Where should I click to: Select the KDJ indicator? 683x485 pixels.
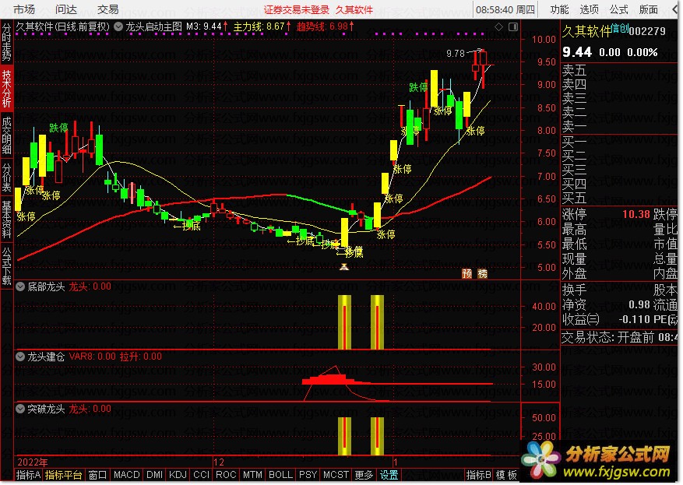178,475
